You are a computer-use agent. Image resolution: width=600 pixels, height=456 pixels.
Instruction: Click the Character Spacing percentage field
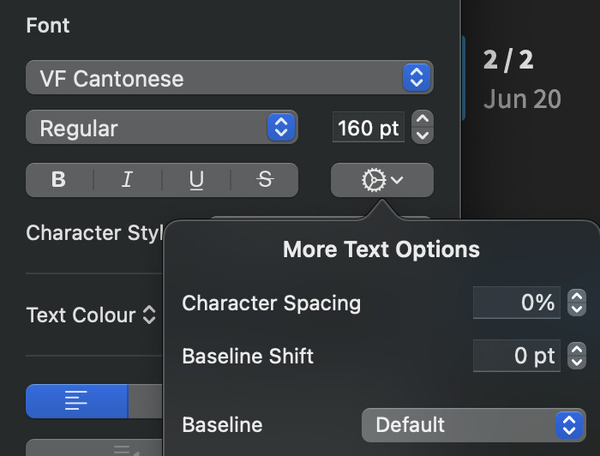click(517, 303)
